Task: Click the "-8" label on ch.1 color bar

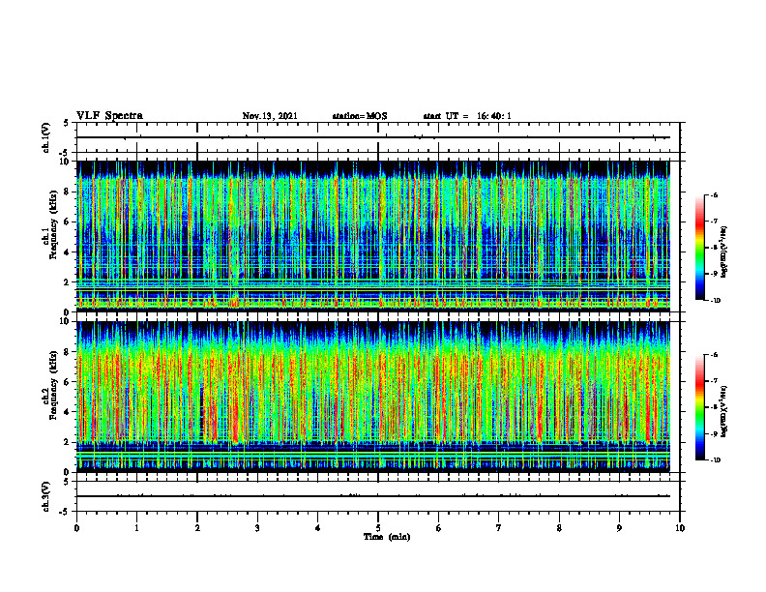Action: click(713, 248)
